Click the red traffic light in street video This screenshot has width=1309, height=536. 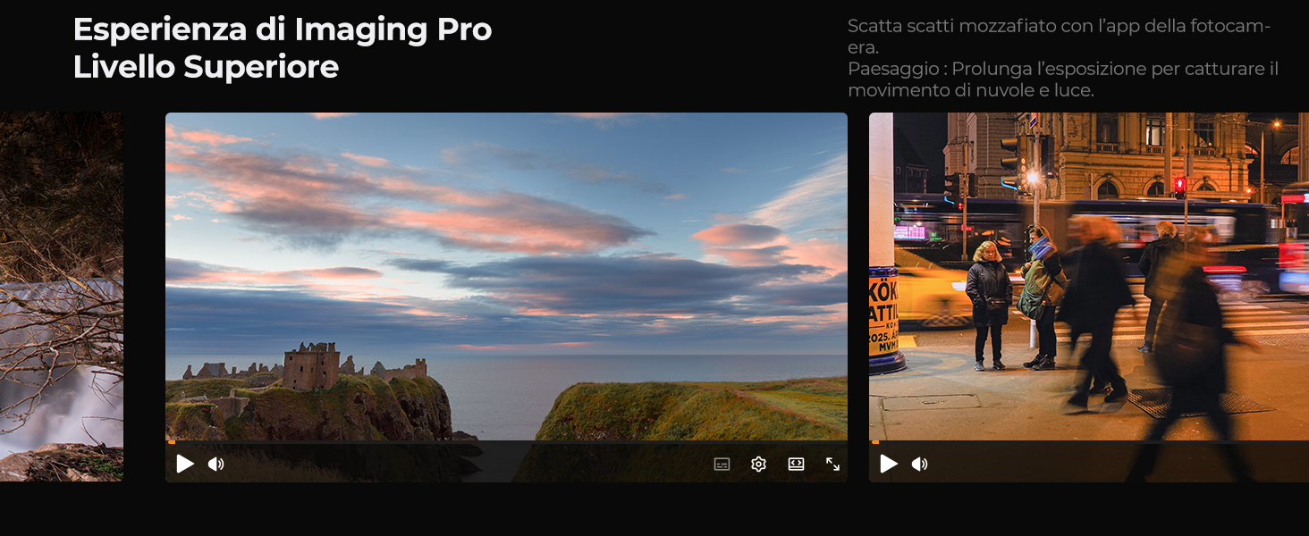click(1179, 187)
